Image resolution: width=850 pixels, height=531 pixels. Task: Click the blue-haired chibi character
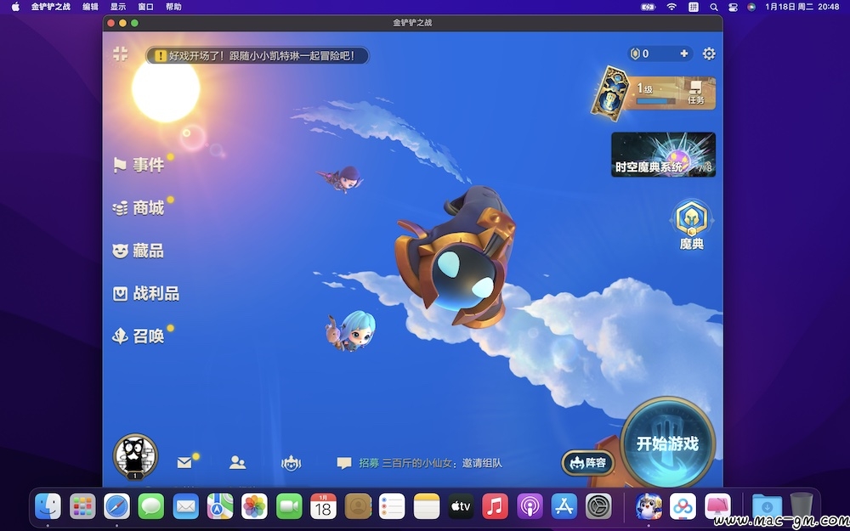(x=351, y=330)
